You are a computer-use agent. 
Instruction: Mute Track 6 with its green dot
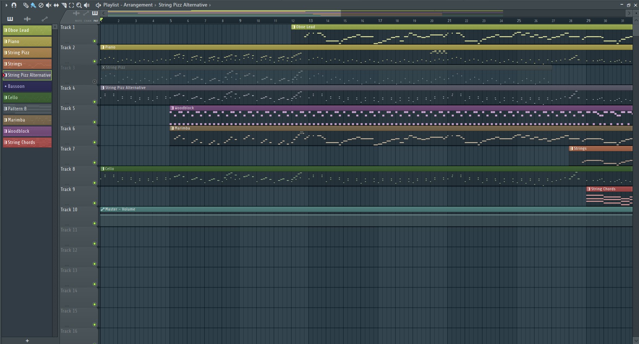(95, 143)
